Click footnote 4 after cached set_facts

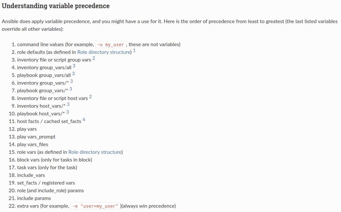(x=84, y=120)
